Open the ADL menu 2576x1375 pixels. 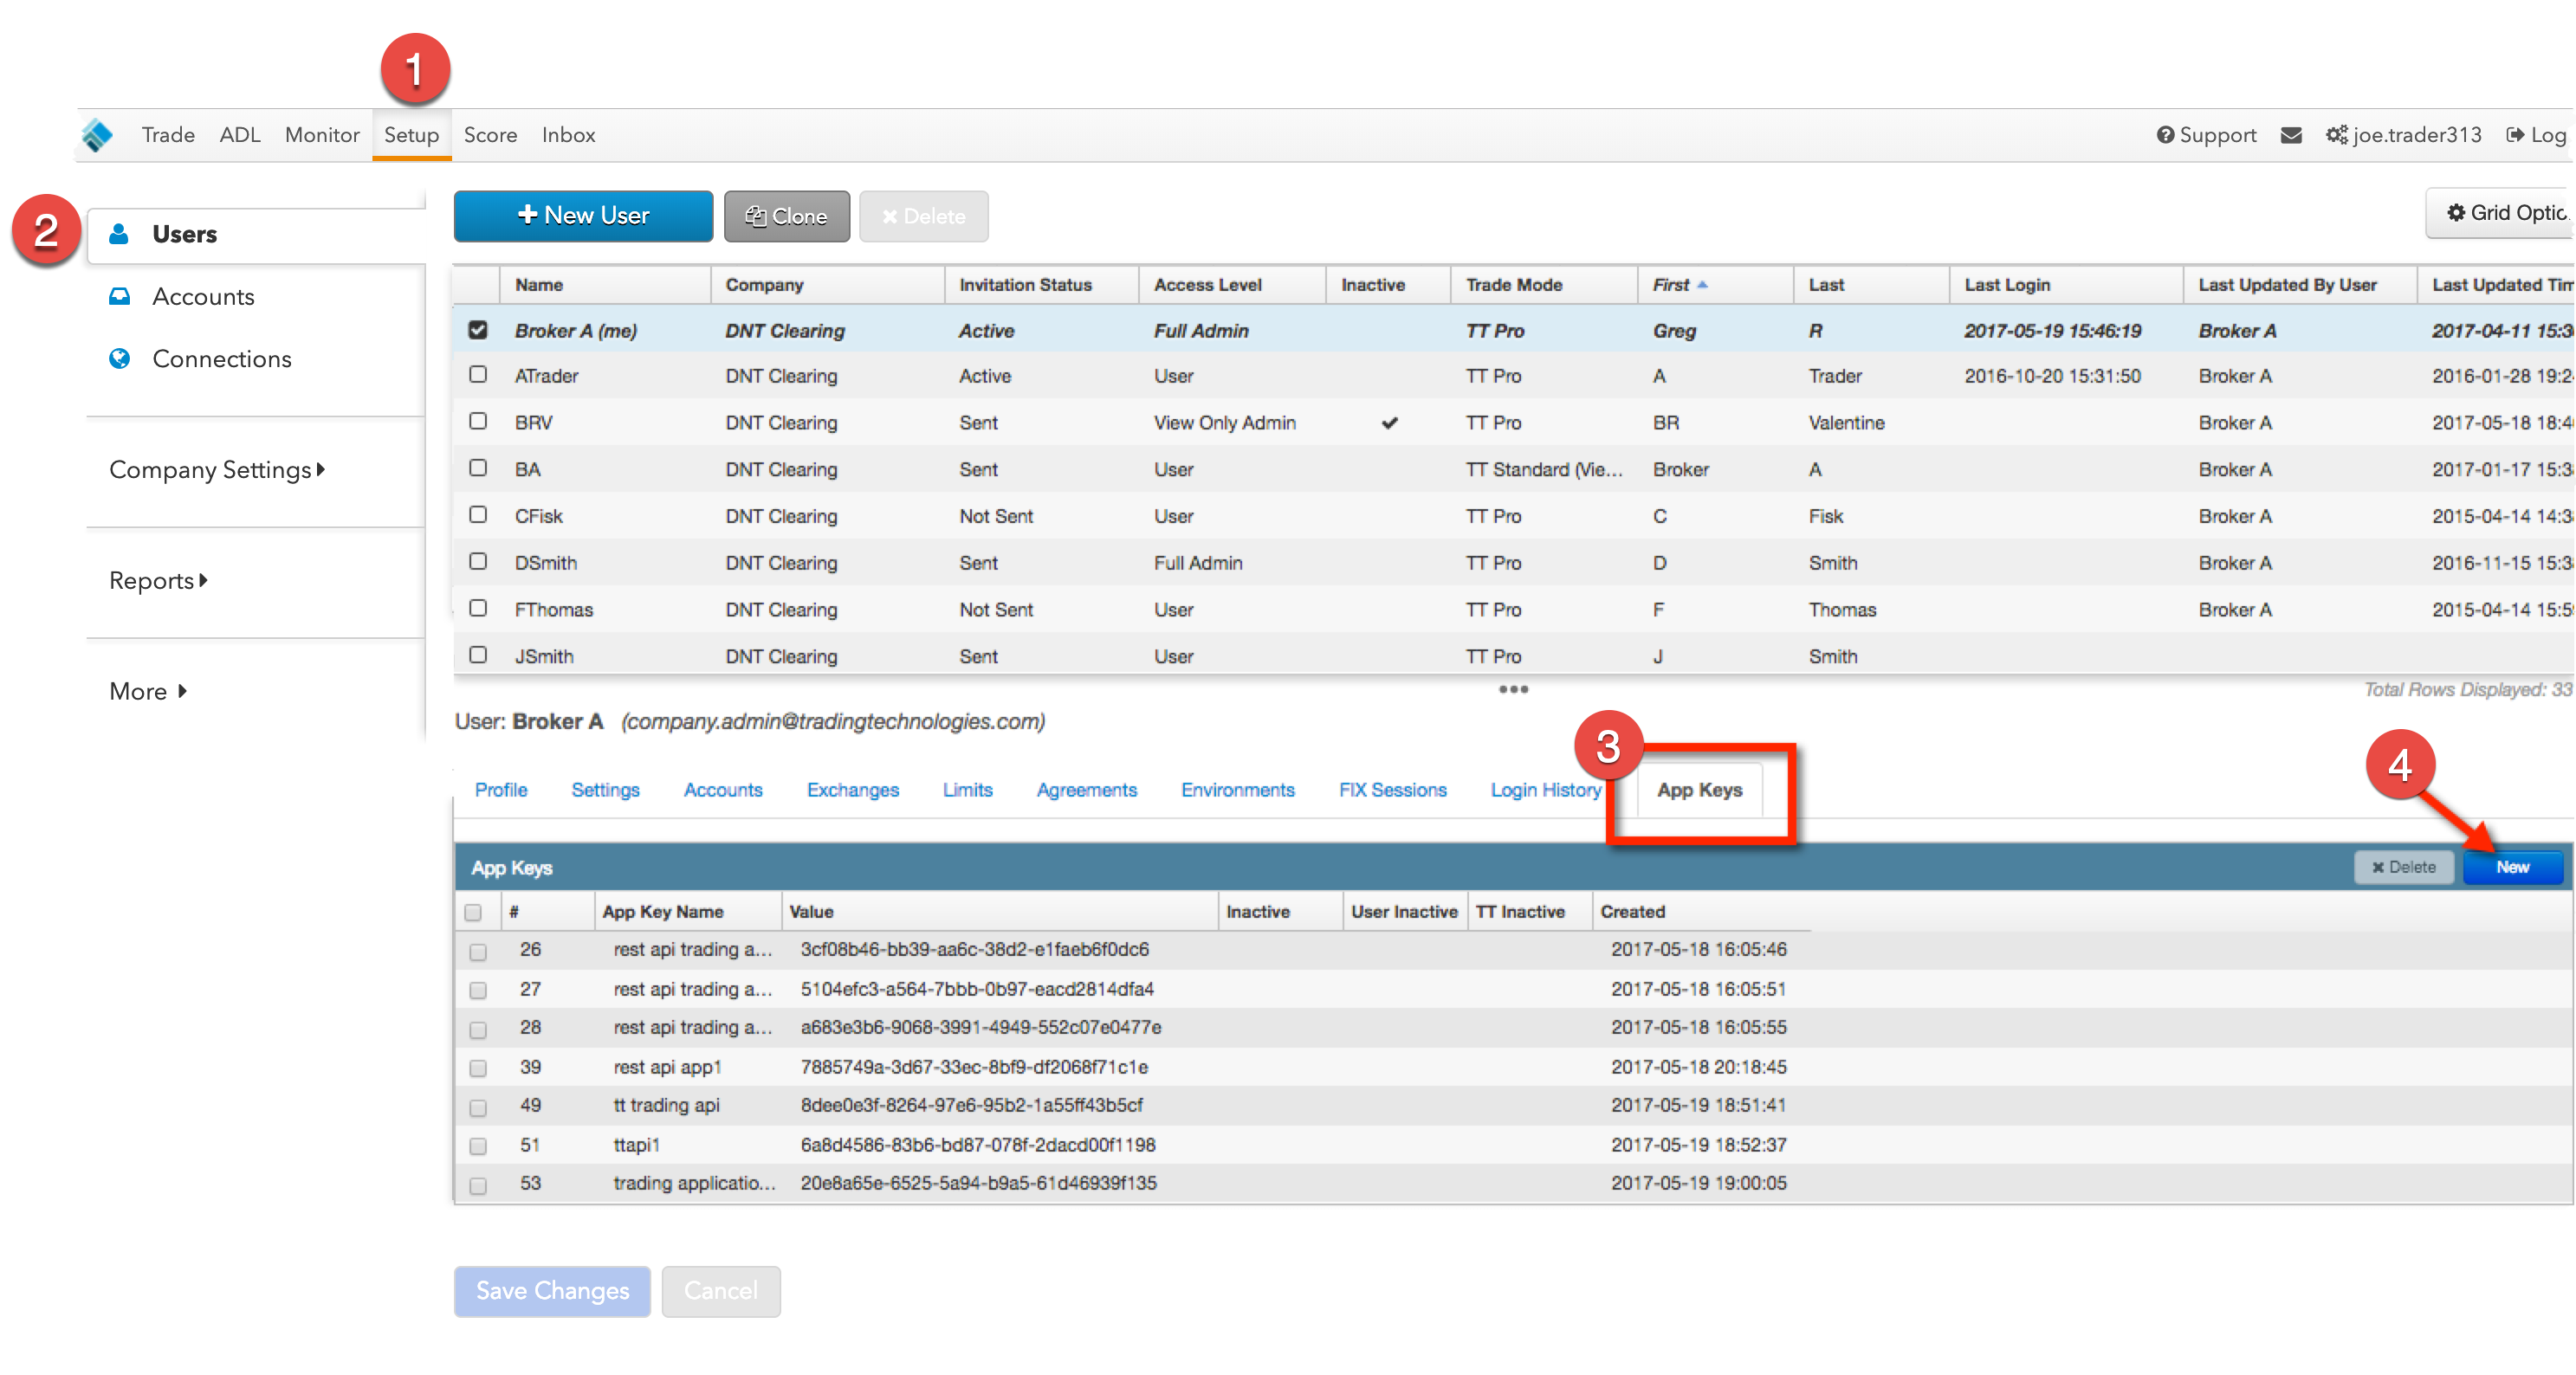tap(240, 135)
